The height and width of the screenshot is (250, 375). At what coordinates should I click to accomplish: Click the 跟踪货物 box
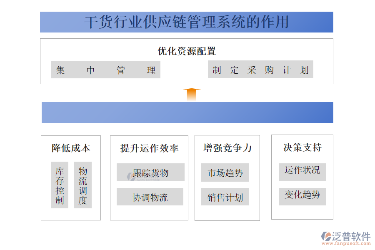[150, 172]
